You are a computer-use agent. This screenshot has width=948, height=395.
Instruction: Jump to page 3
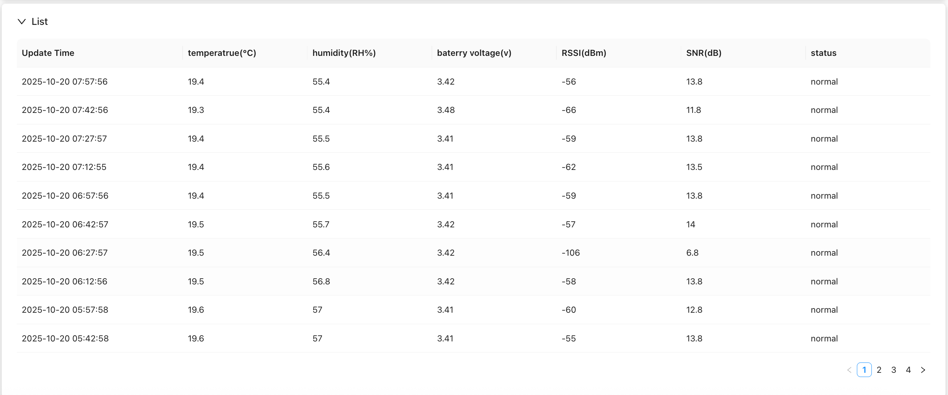894,370
